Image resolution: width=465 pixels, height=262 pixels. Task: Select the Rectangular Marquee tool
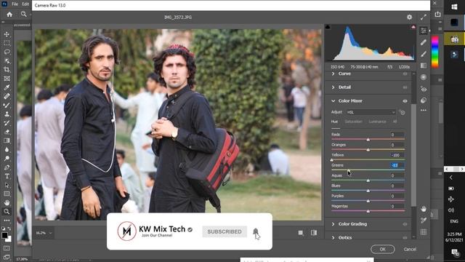point(7,44)
